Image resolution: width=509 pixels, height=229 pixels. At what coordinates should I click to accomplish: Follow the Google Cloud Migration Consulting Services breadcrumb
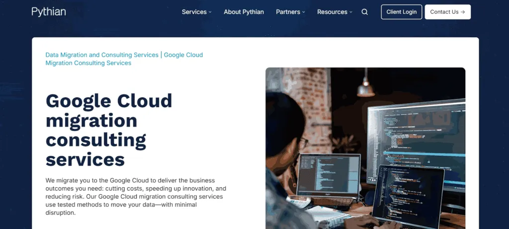coord(124,59)
